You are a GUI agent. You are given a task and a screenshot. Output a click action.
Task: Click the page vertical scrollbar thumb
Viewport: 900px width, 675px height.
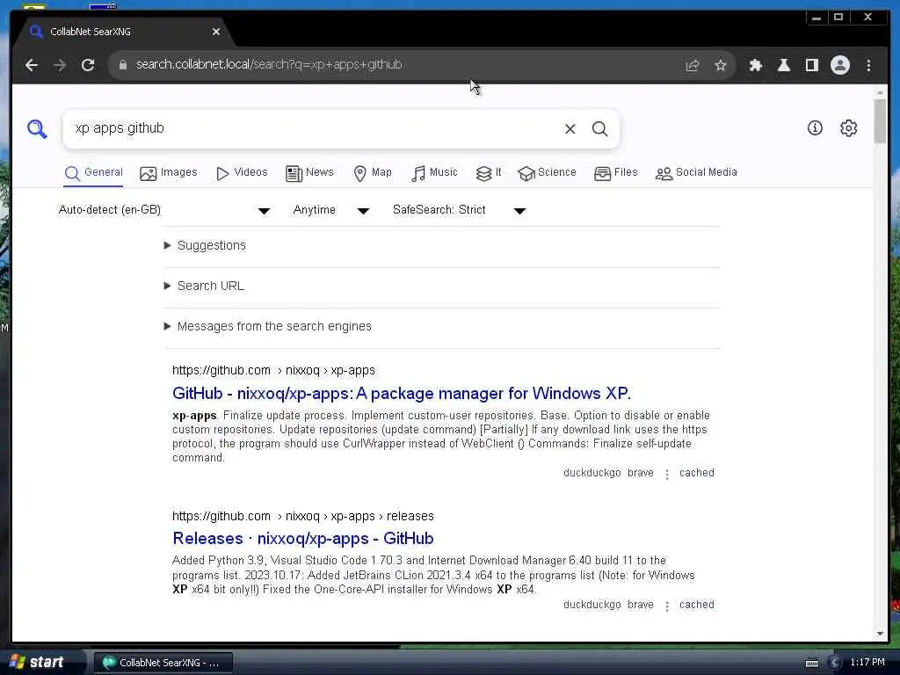879,121
